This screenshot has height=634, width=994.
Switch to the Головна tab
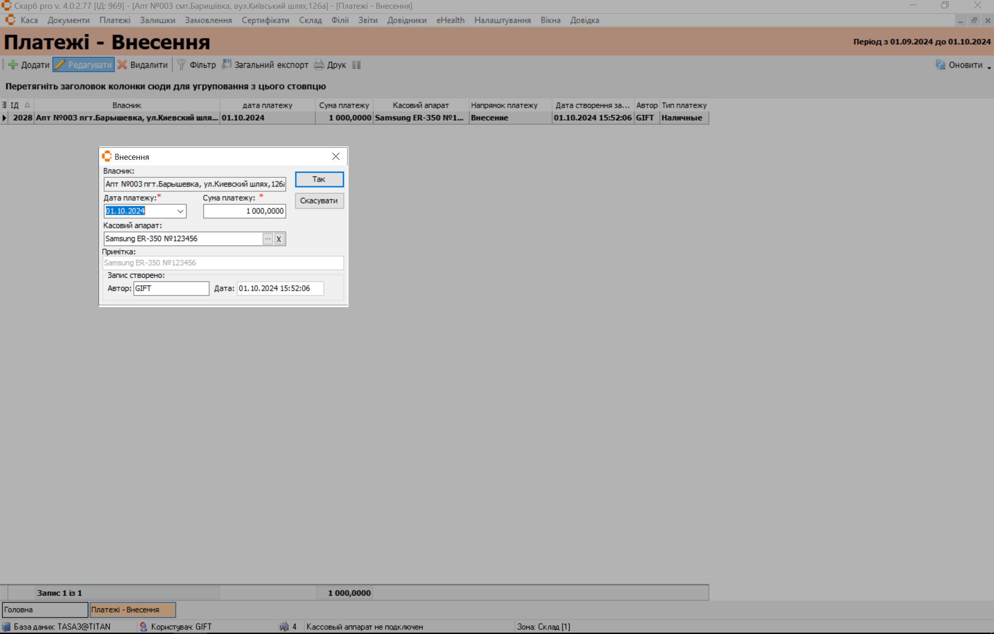tap(45, 610)
